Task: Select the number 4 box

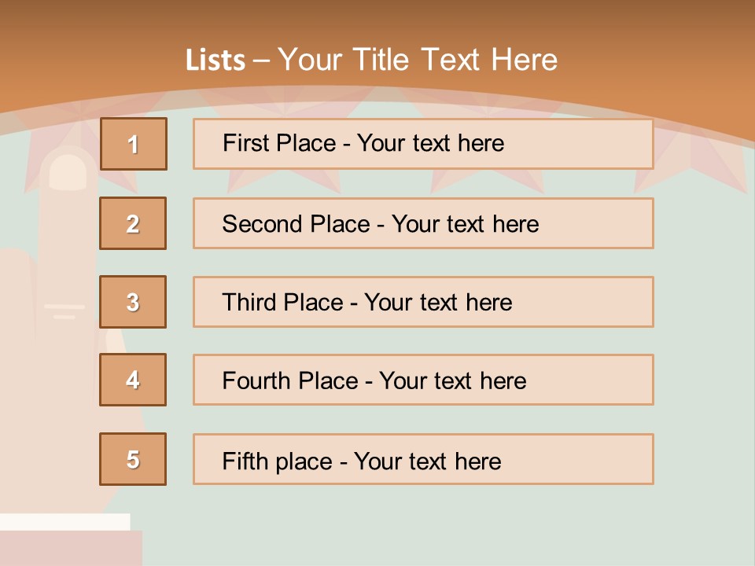Action: click(x=133, y=380)
